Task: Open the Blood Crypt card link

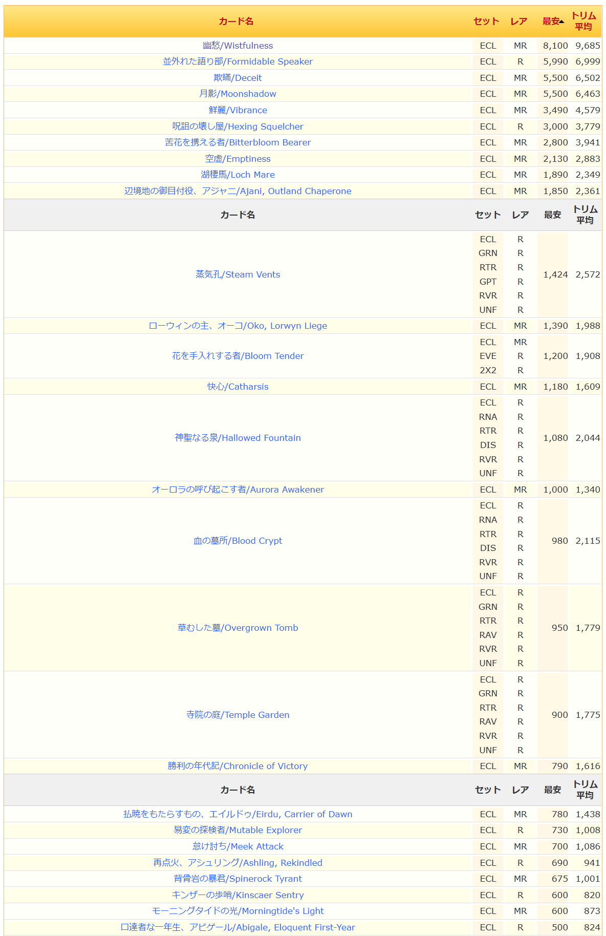Action: [x=237, y=541]
